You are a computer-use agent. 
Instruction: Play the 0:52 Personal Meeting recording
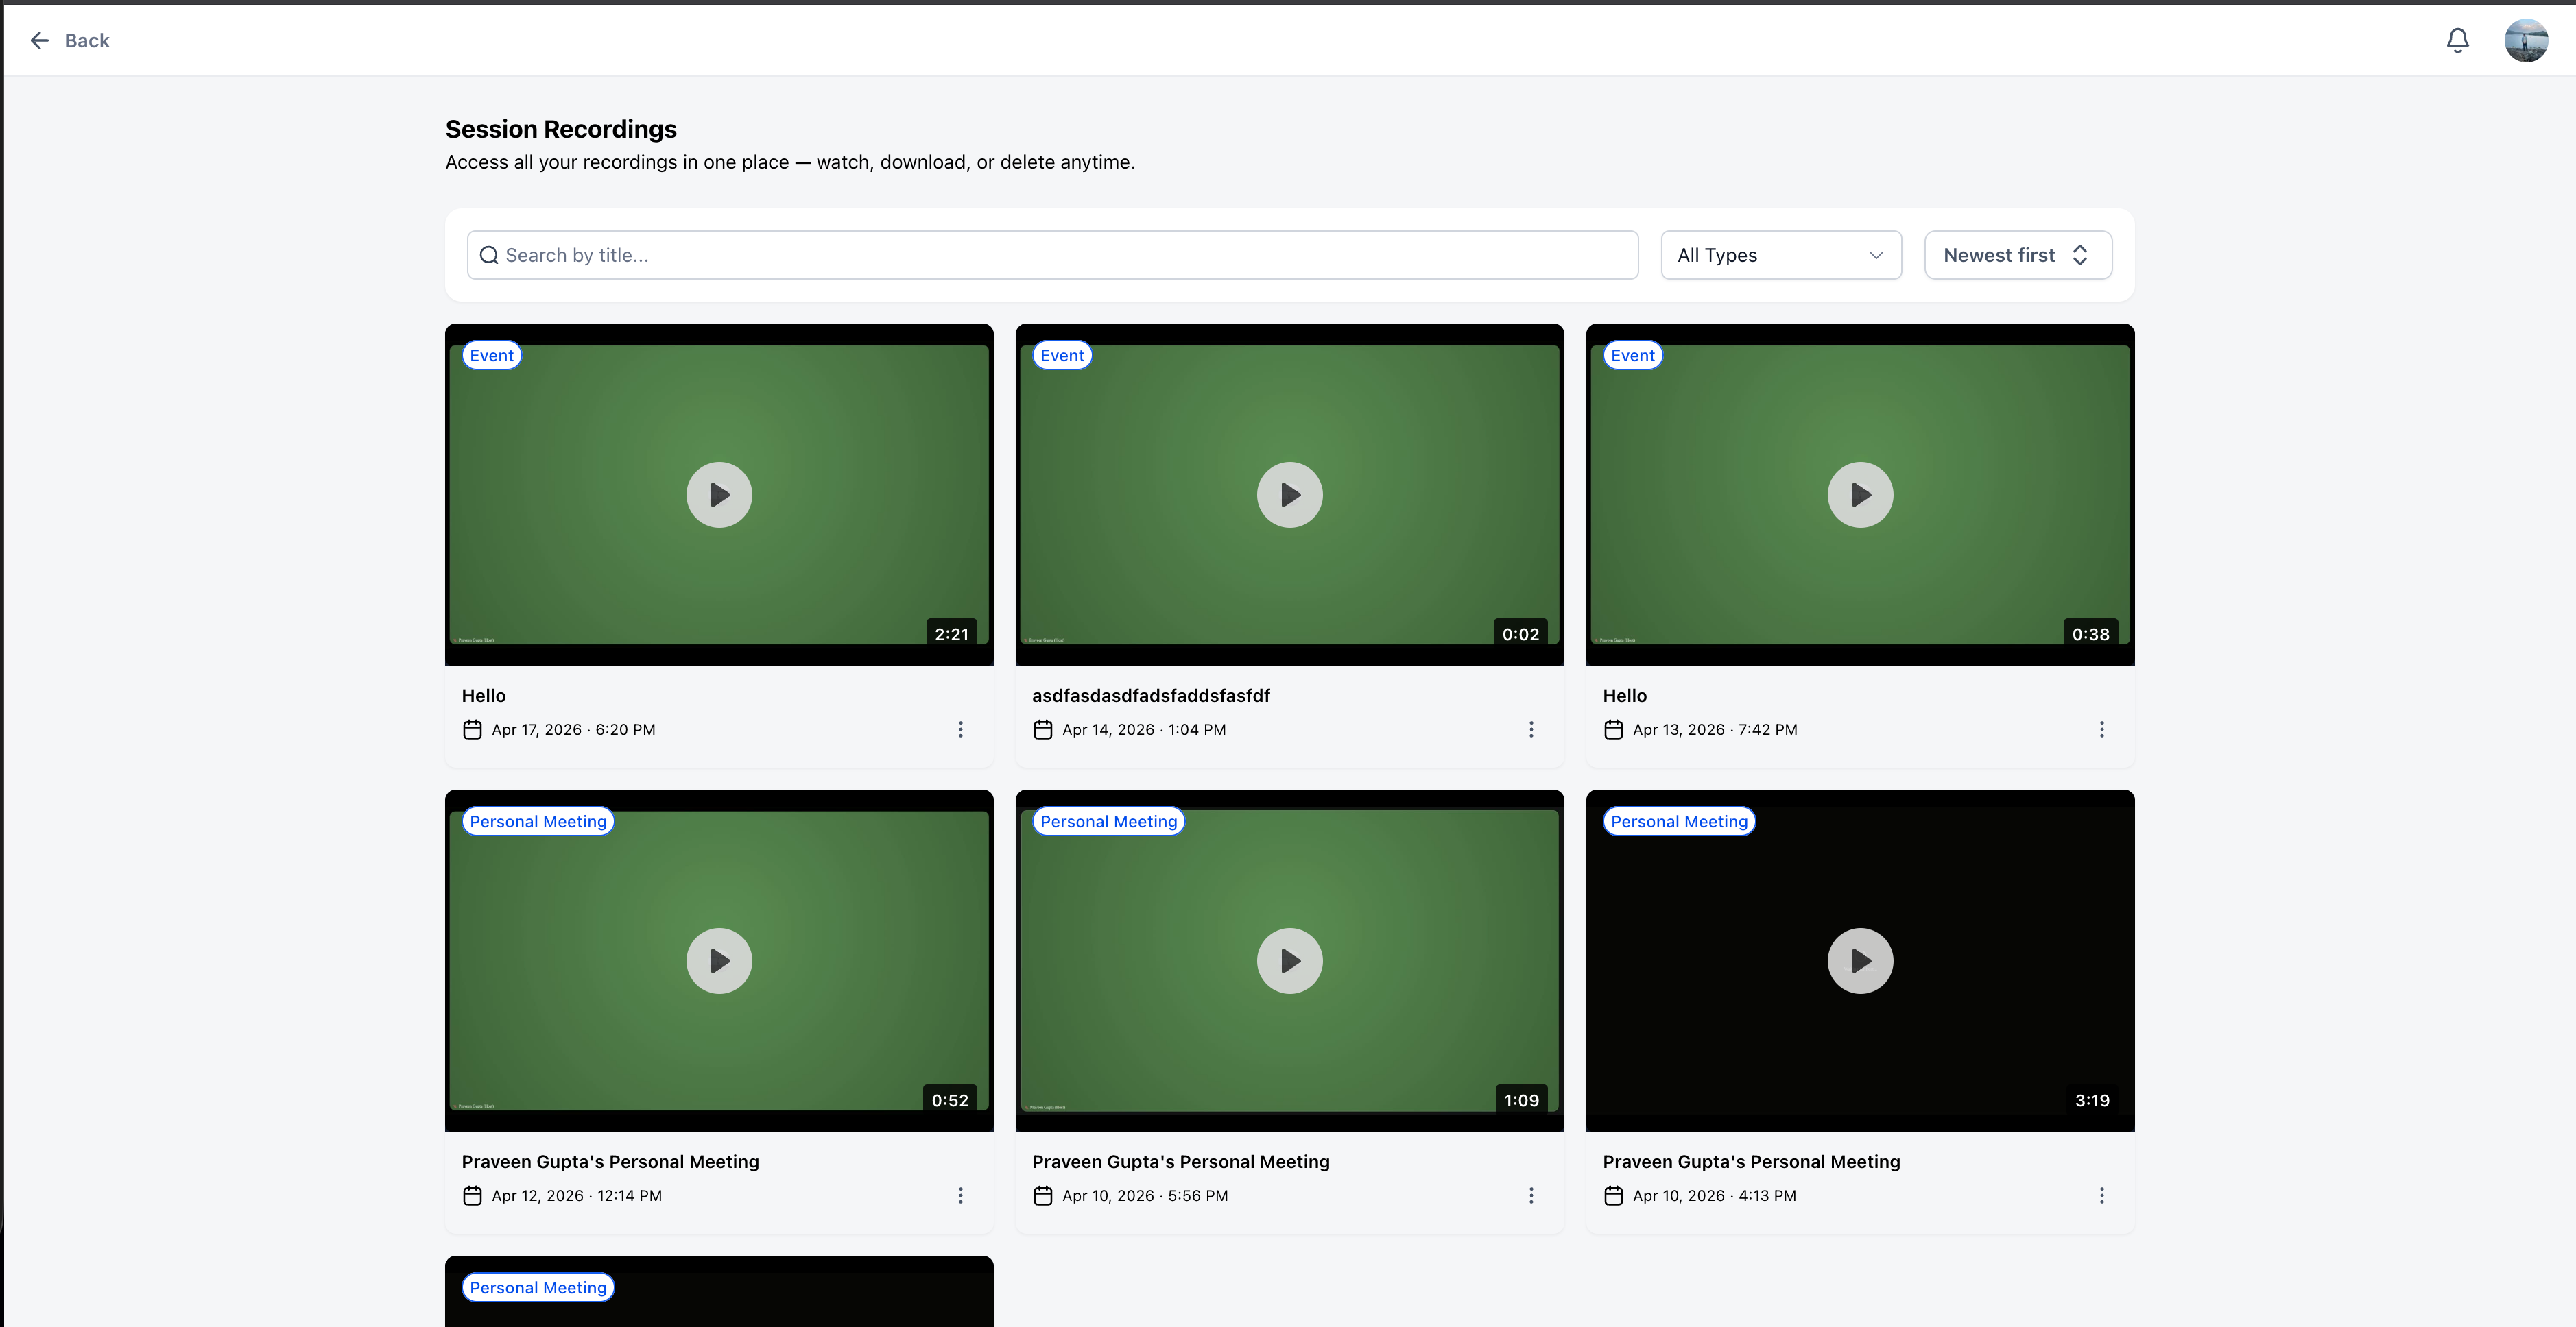coord(719,960)
